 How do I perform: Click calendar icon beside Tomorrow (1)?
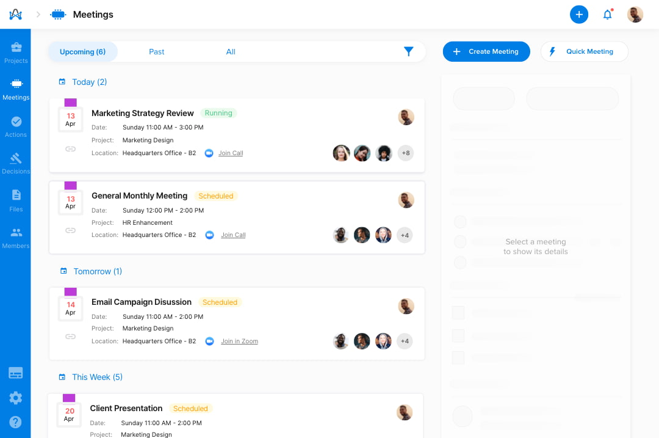pyautogui.click(x=63, y=271)
